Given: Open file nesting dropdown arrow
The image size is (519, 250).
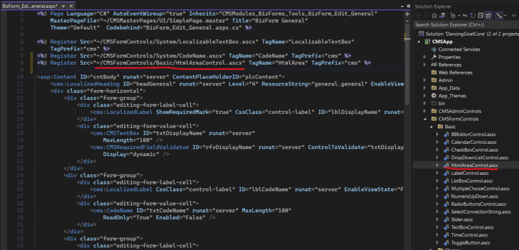Looking at the screenshot, I should click(x=505, y=16).
